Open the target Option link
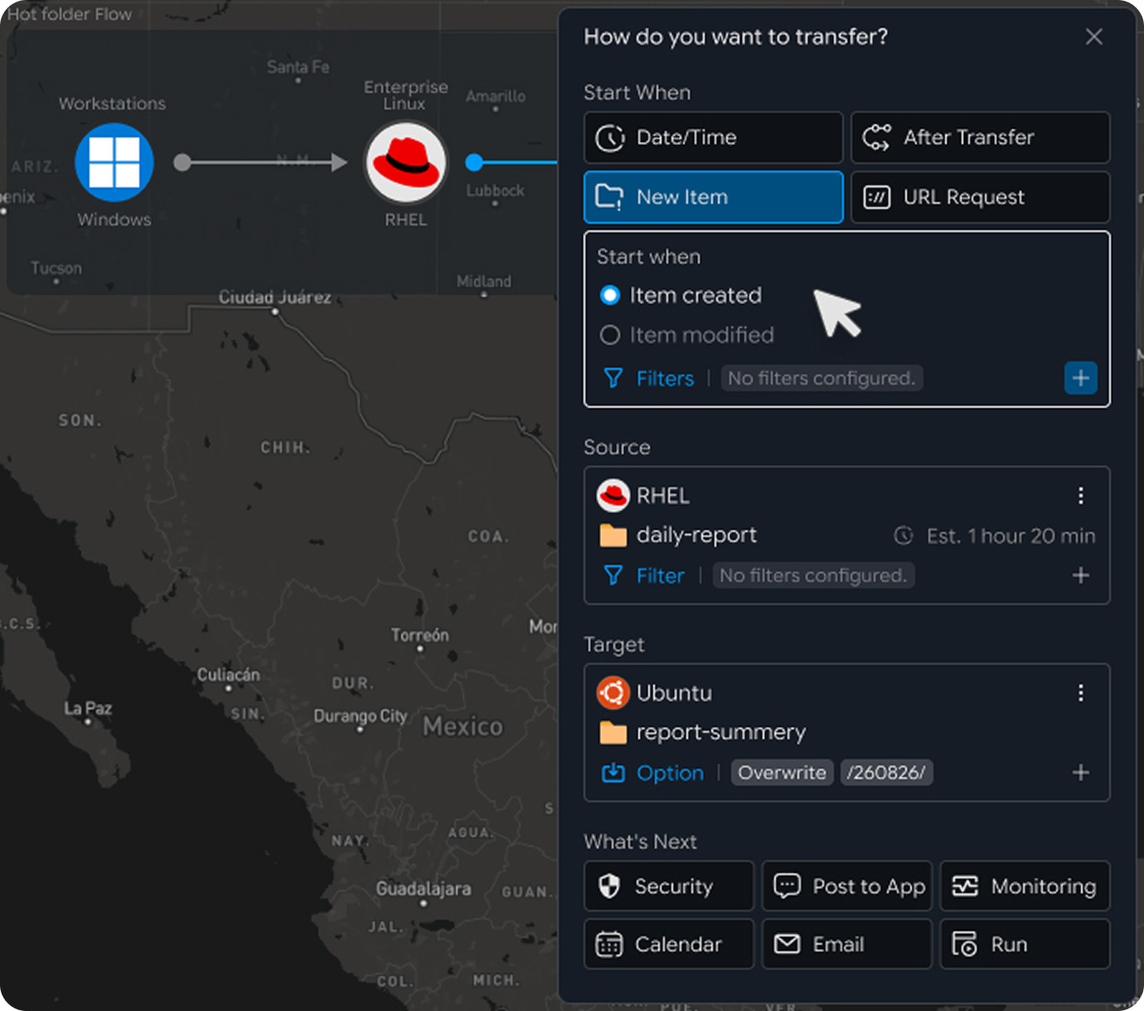This screenshot has width=1144, height=1011. 670,773
